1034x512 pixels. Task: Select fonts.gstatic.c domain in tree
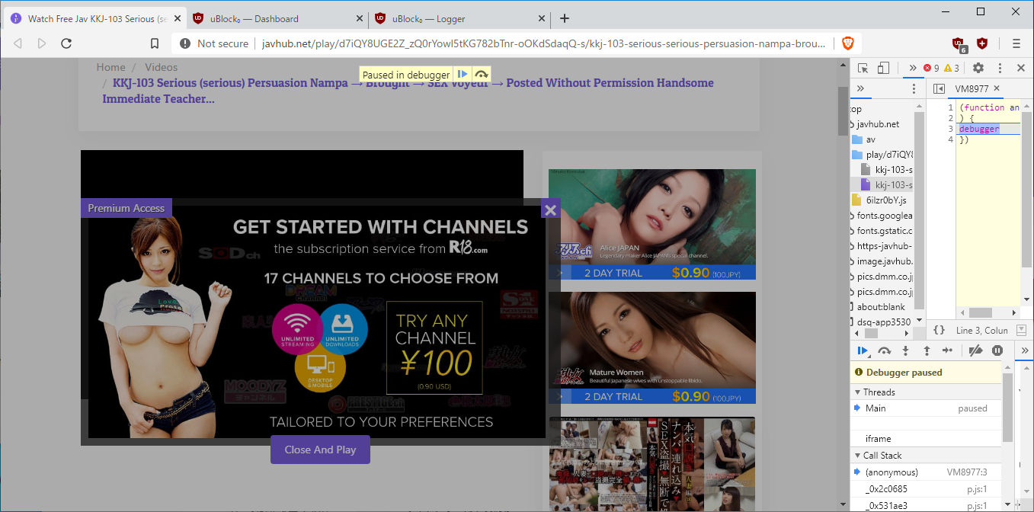tap(884, 231)
